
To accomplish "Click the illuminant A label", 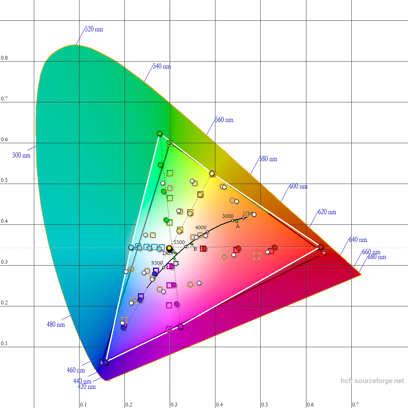I will tap(237, 226).
